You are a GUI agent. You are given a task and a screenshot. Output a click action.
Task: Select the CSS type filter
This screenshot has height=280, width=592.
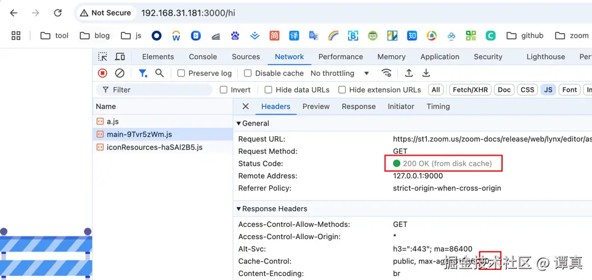527,90
